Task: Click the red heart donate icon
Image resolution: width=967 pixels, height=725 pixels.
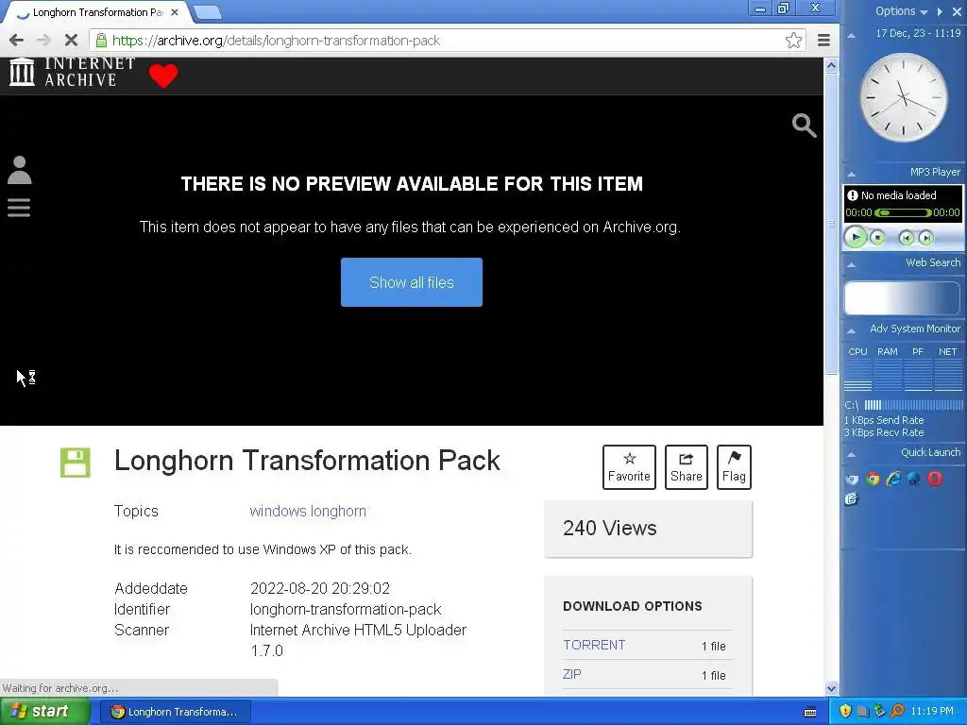Action: pyautogui.click(x=162, y=76)
